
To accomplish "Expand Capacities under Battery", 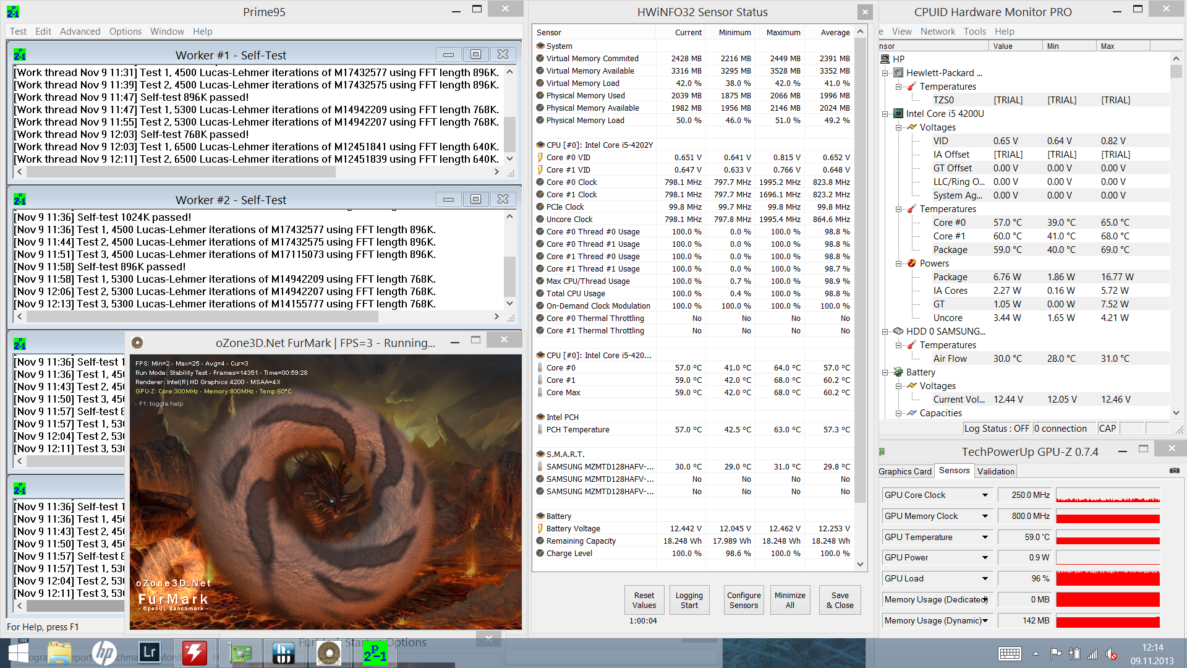I will pyautogui.click(x=898, y=413).
